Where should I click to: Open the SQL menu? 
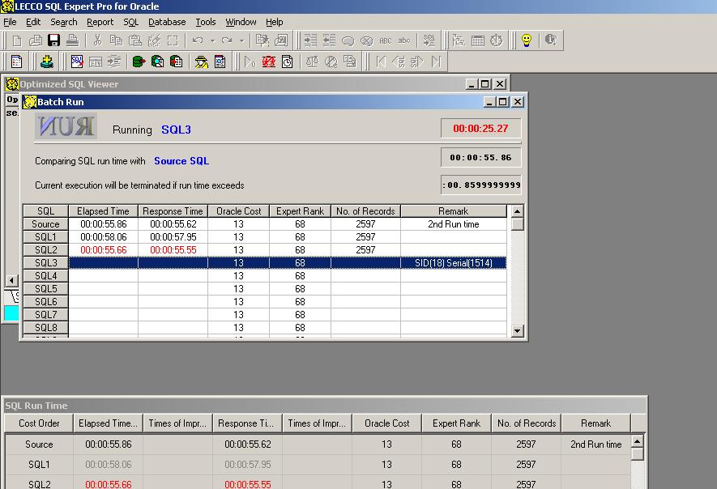pos(130,22)
